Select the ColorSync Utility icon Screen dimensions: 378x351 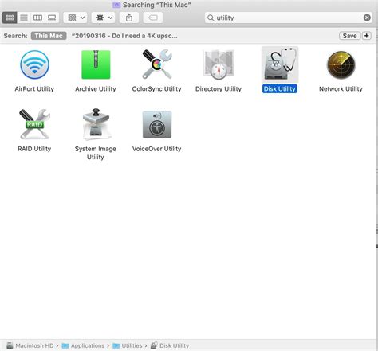point(157,64)
